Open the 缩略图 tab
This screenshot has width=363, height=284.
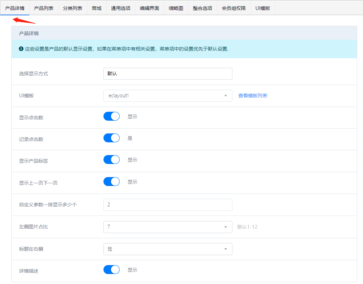coord(176,8)
